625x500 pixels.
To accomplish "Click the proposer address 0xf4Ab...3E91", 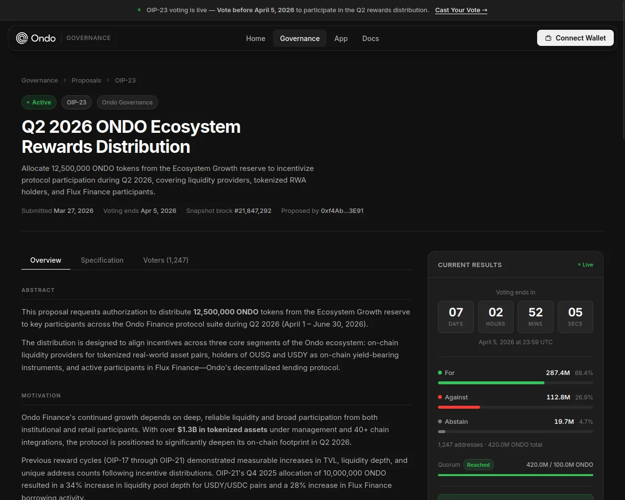I will 342,211.
